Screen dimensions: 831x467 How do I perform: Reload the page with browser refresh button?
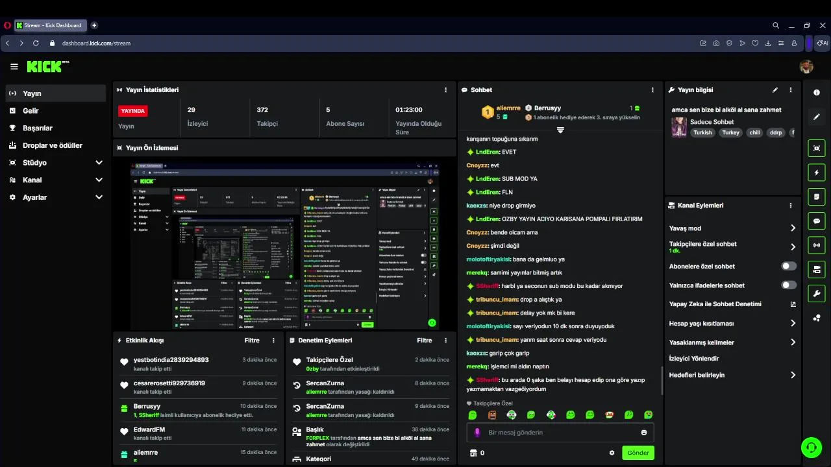[36, 43]
